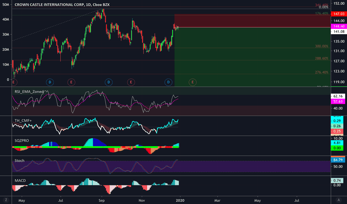Click the 40.00 RSI axis label
The width and height of the screenshot is (347, 204).
pyautogui.click(x=338, y=108)
